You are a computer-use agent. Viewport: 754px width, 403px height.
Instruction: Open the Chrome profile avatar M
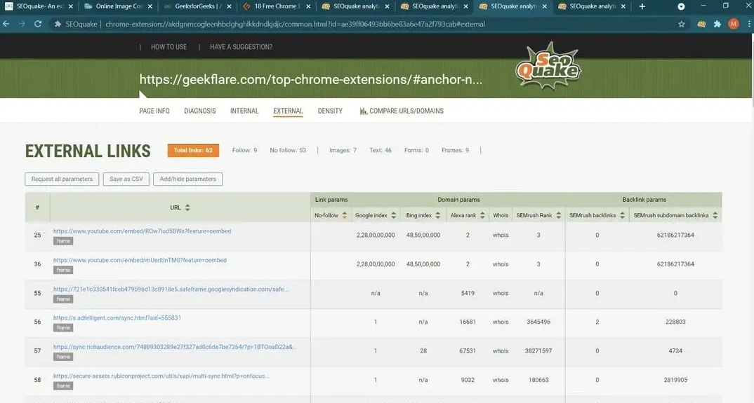734,24
